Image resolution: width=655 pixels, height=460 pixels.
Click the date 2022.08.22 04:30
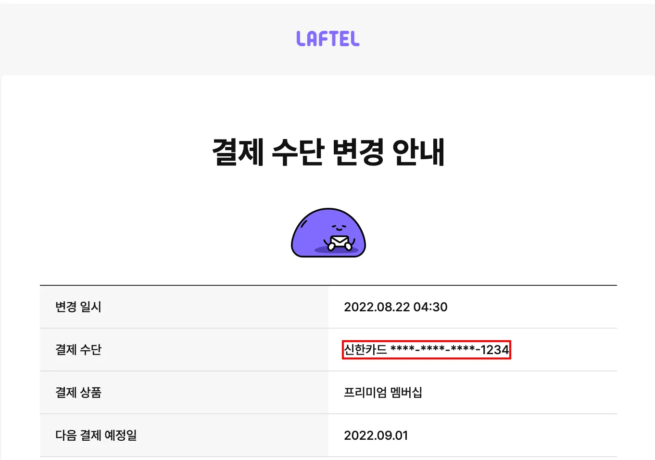pos(395,307)
